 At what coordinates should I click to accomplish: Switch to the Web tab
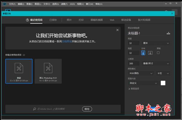tap(112, 20)
